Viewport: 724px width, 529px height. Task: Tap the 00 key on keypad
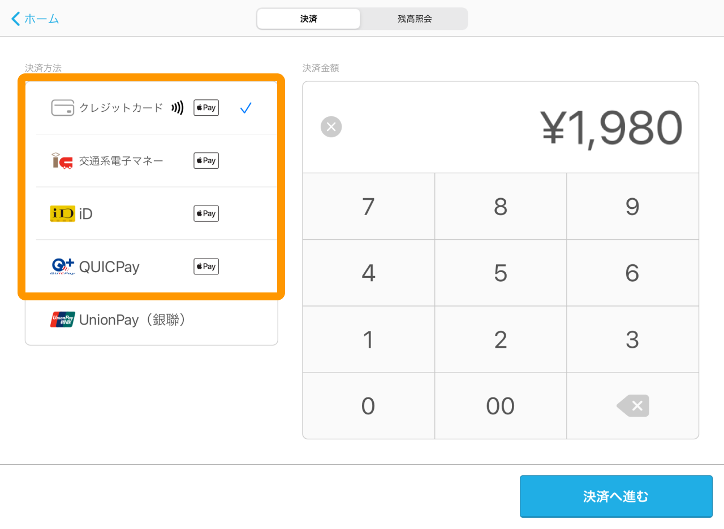(501, 405)
